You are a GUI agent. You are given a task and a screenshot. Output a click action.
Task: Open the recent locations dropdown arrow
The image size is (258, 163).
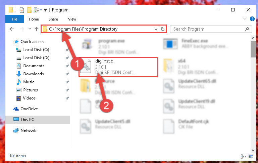point(30,29)
